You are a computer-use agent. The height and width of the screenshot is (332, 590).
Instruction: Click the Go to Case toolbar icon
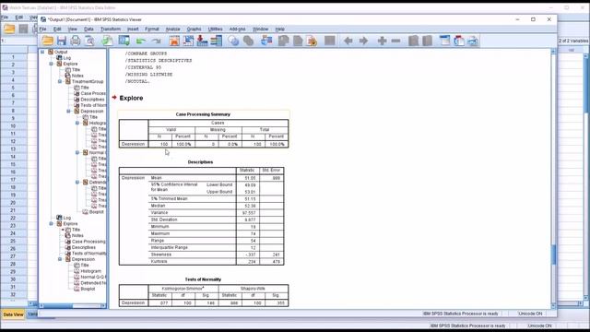pyautogui.click(x=188, y=41)
